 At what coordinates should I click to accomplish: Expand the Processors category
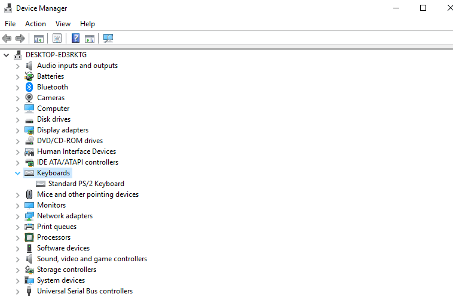[x=17, y=238]
